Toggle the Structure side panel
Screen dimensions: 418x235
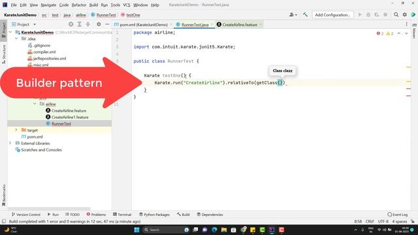[x=4, y=54]
